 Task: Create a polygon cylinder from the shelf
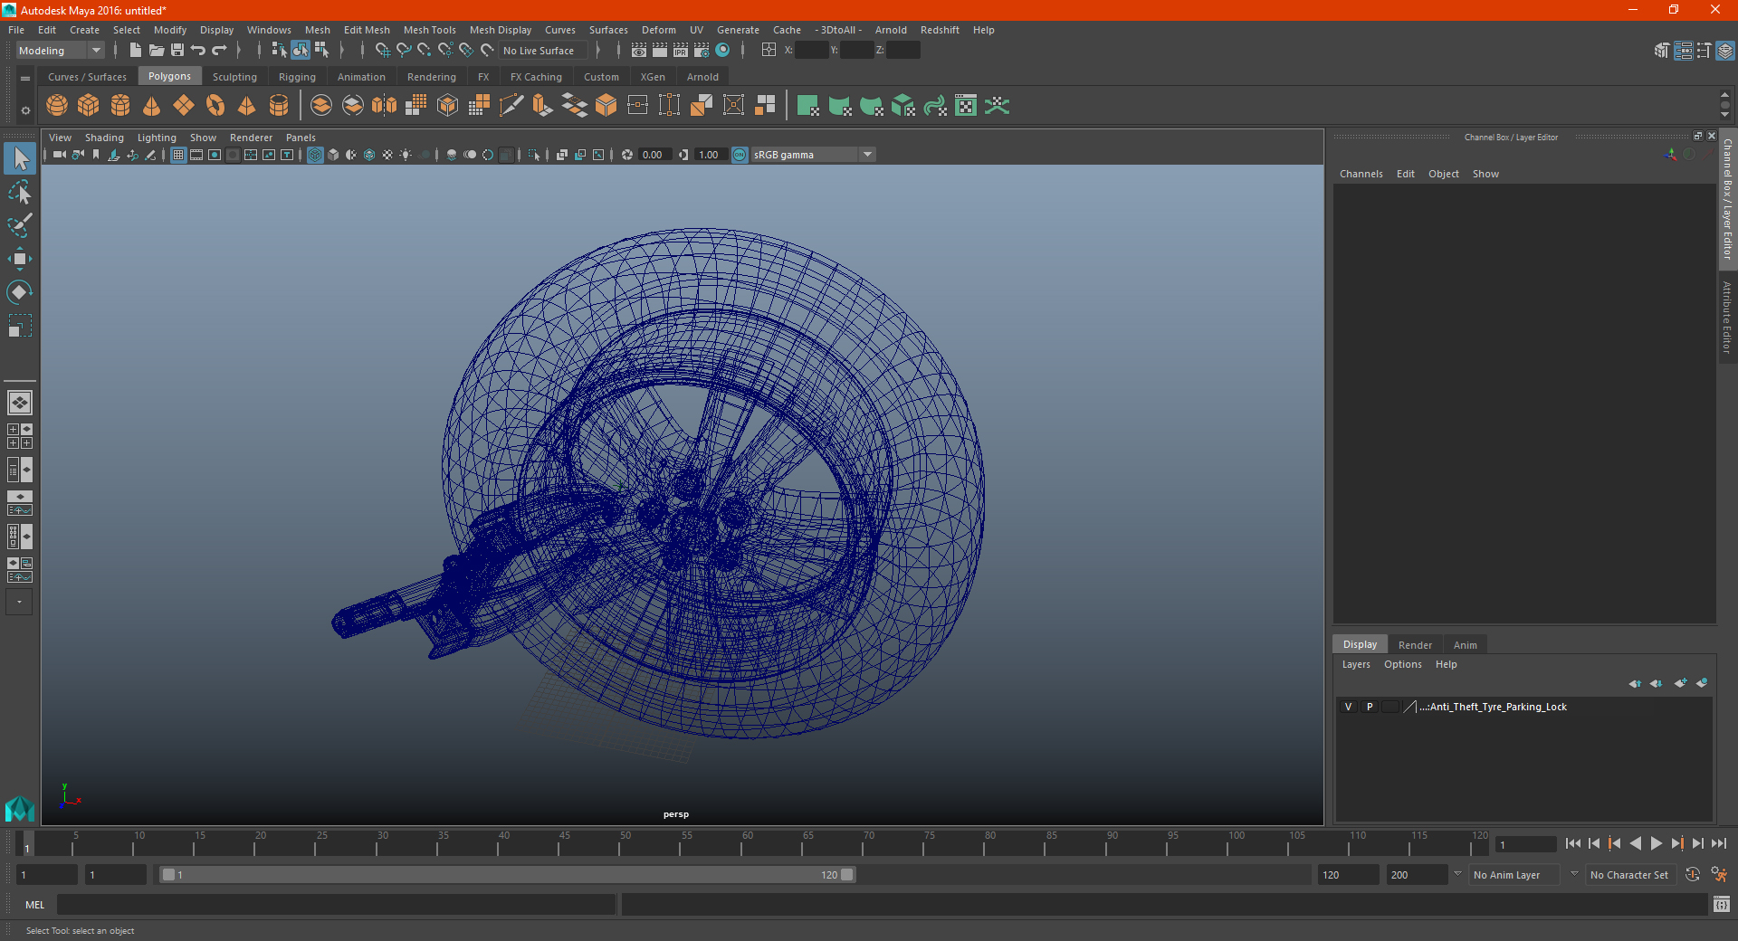pyautogui.click(x=120, y=106)
